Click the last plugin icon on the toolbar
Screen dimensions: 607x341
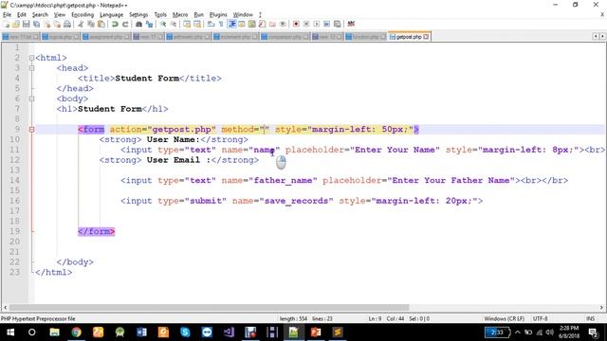(x=351, y=24)
